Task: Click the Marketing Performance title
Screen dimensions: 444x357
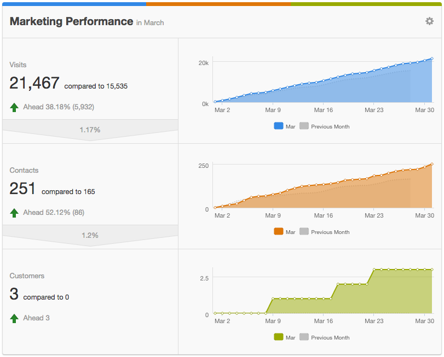Action: pos(71,21)
